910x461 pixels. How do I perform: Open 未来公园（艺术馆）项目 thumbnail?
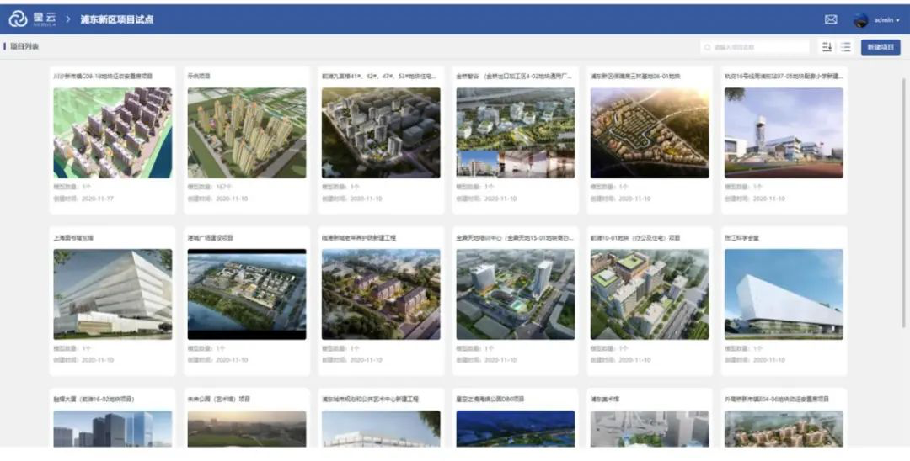point(247,428)
